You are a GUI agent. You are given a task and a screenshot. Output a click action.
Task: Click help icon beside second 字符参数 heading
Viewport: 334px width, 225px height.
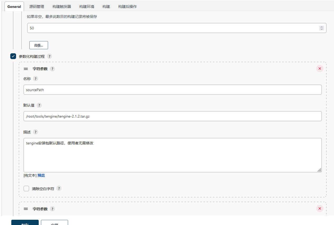[x=52, y=209]
